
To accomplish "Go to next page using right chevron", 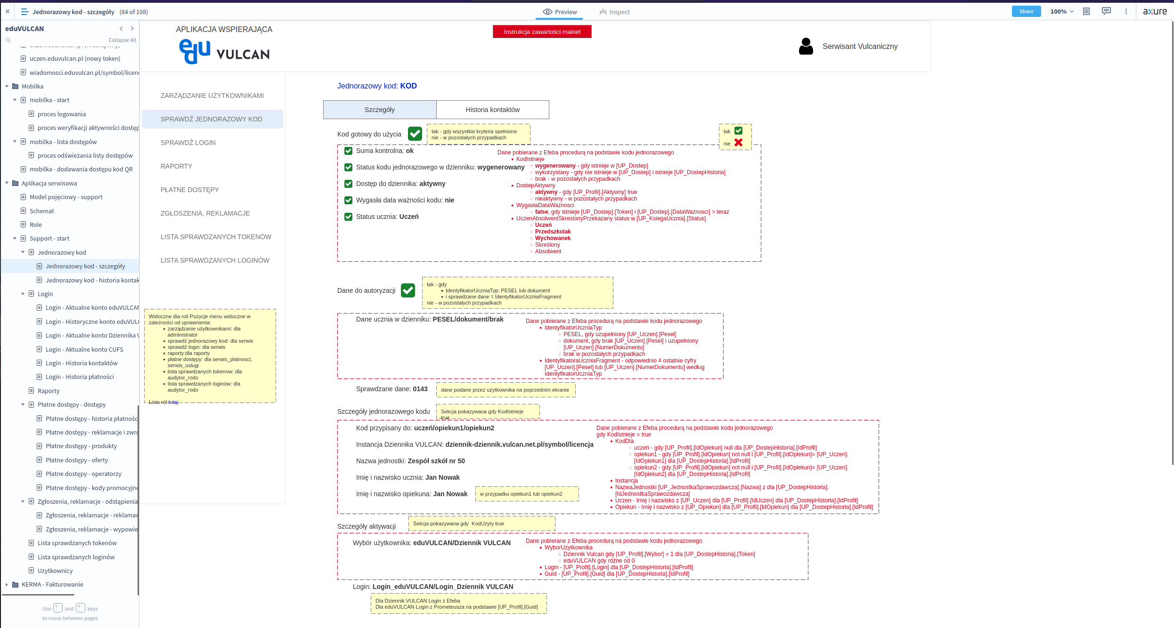I will point(132,29).
